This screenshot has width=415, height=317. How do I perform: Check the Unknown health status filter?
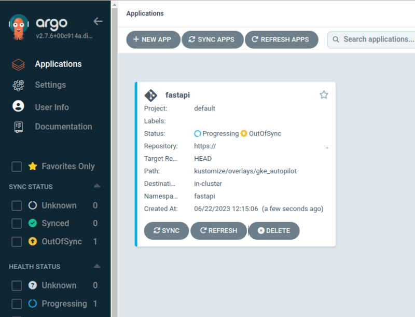tap(17, 285)
